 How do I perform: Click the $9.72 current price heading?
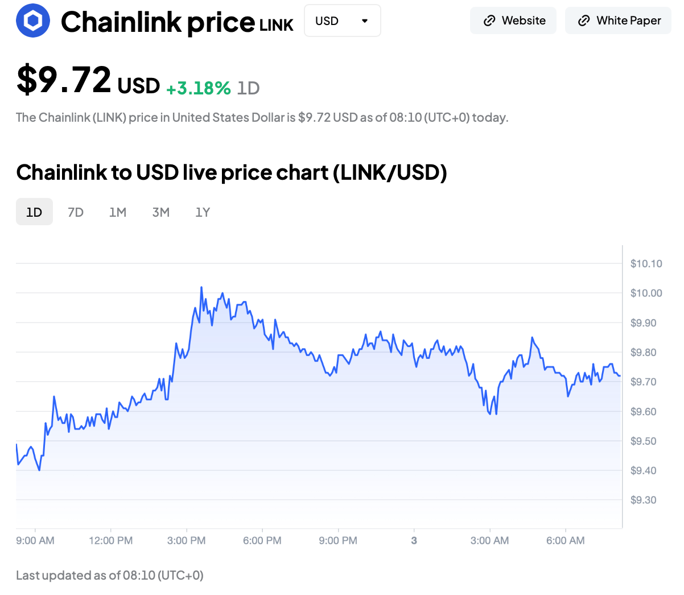tap(64, 80)
